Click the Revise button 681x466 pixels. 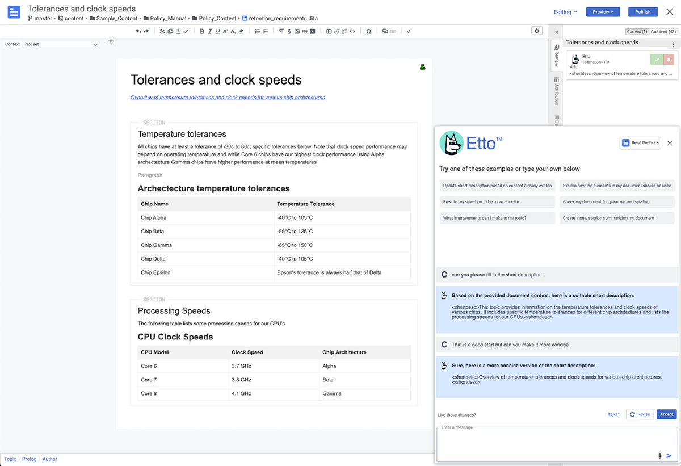tap(640, 414)
